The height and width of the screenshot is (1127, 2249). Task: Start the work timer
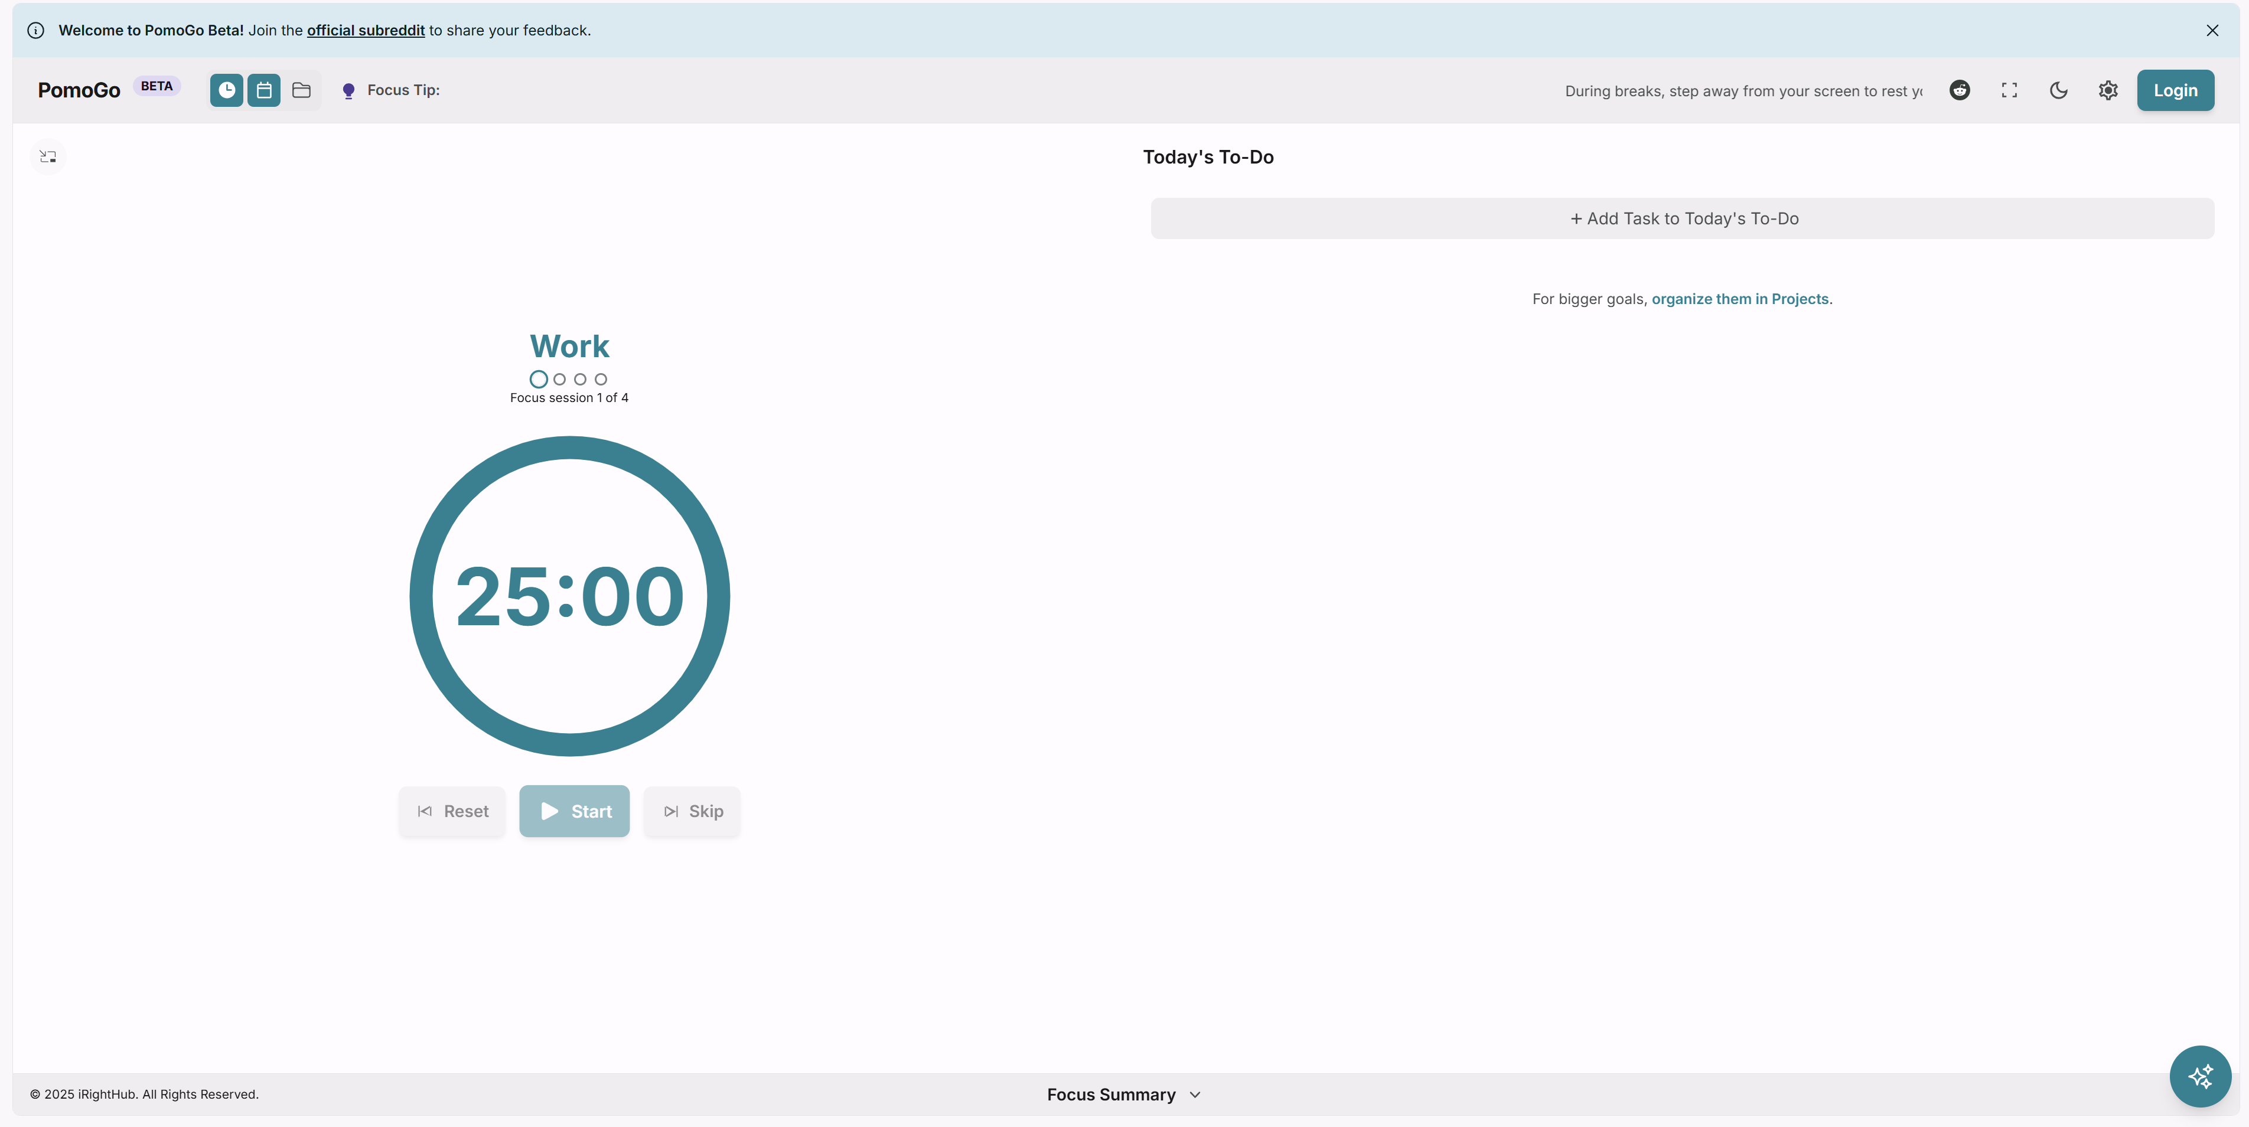pos(573,811)
